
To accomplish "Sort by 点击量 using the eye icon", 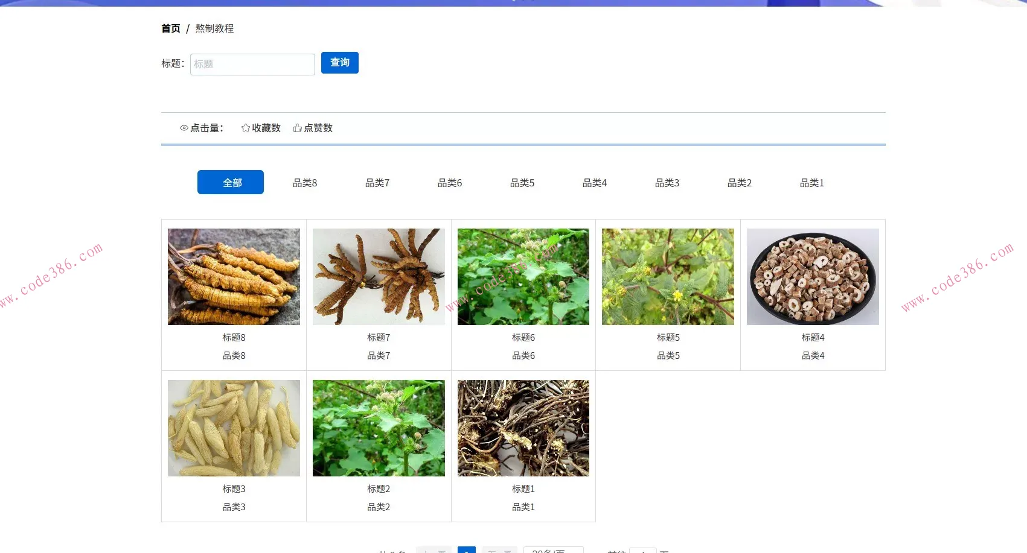I will 202,128.
